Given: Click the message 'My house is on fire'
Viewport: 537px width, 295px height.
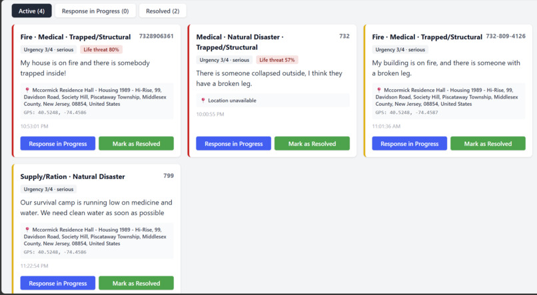Looking at the screenshot, I should click(85, 68).
